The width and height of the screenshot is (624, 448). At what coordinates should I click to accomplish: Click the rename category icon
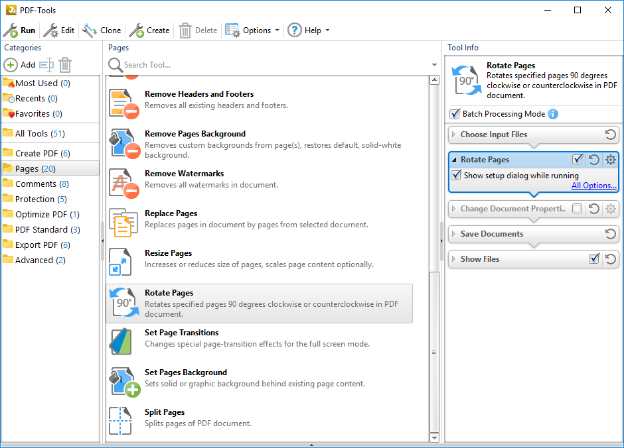46,65
